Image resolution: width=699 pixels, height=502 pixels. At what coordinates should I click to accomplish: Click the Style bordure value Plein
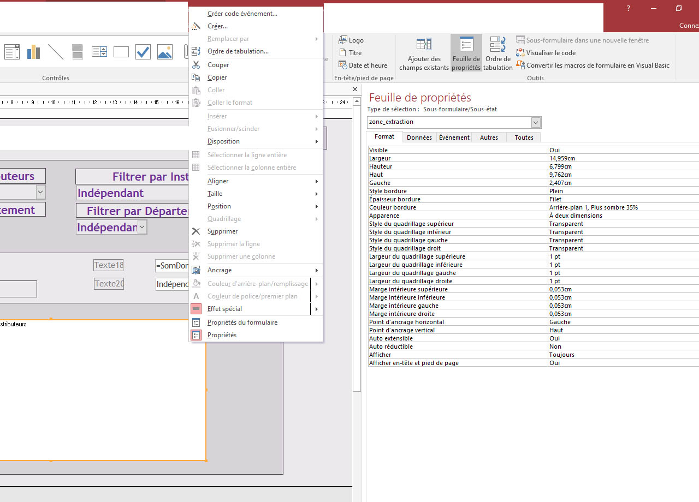point(623,191)
